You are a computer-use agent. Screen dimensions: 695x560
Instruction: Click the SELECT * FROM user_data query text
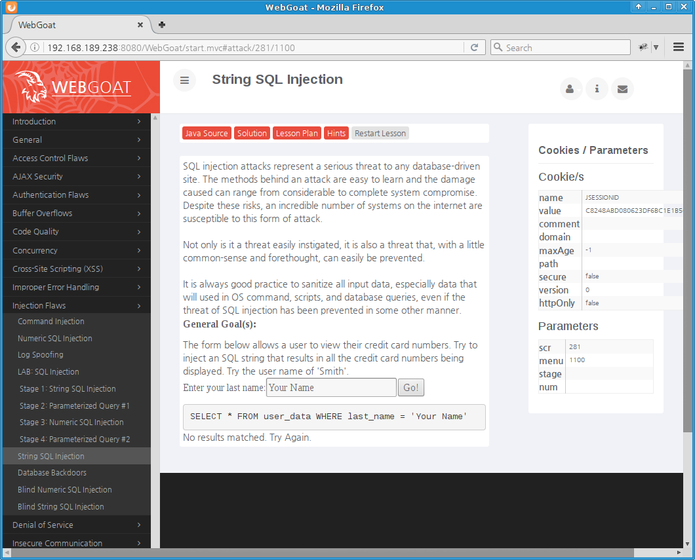(328, 417)
